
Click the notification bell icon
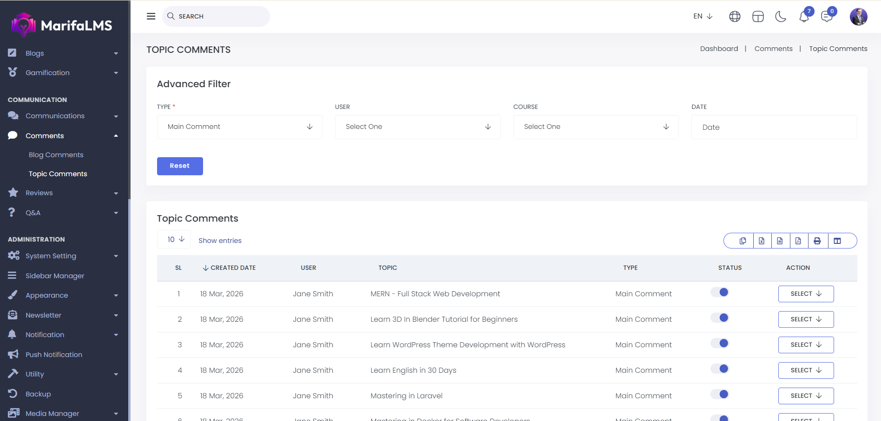click(804, 17)
